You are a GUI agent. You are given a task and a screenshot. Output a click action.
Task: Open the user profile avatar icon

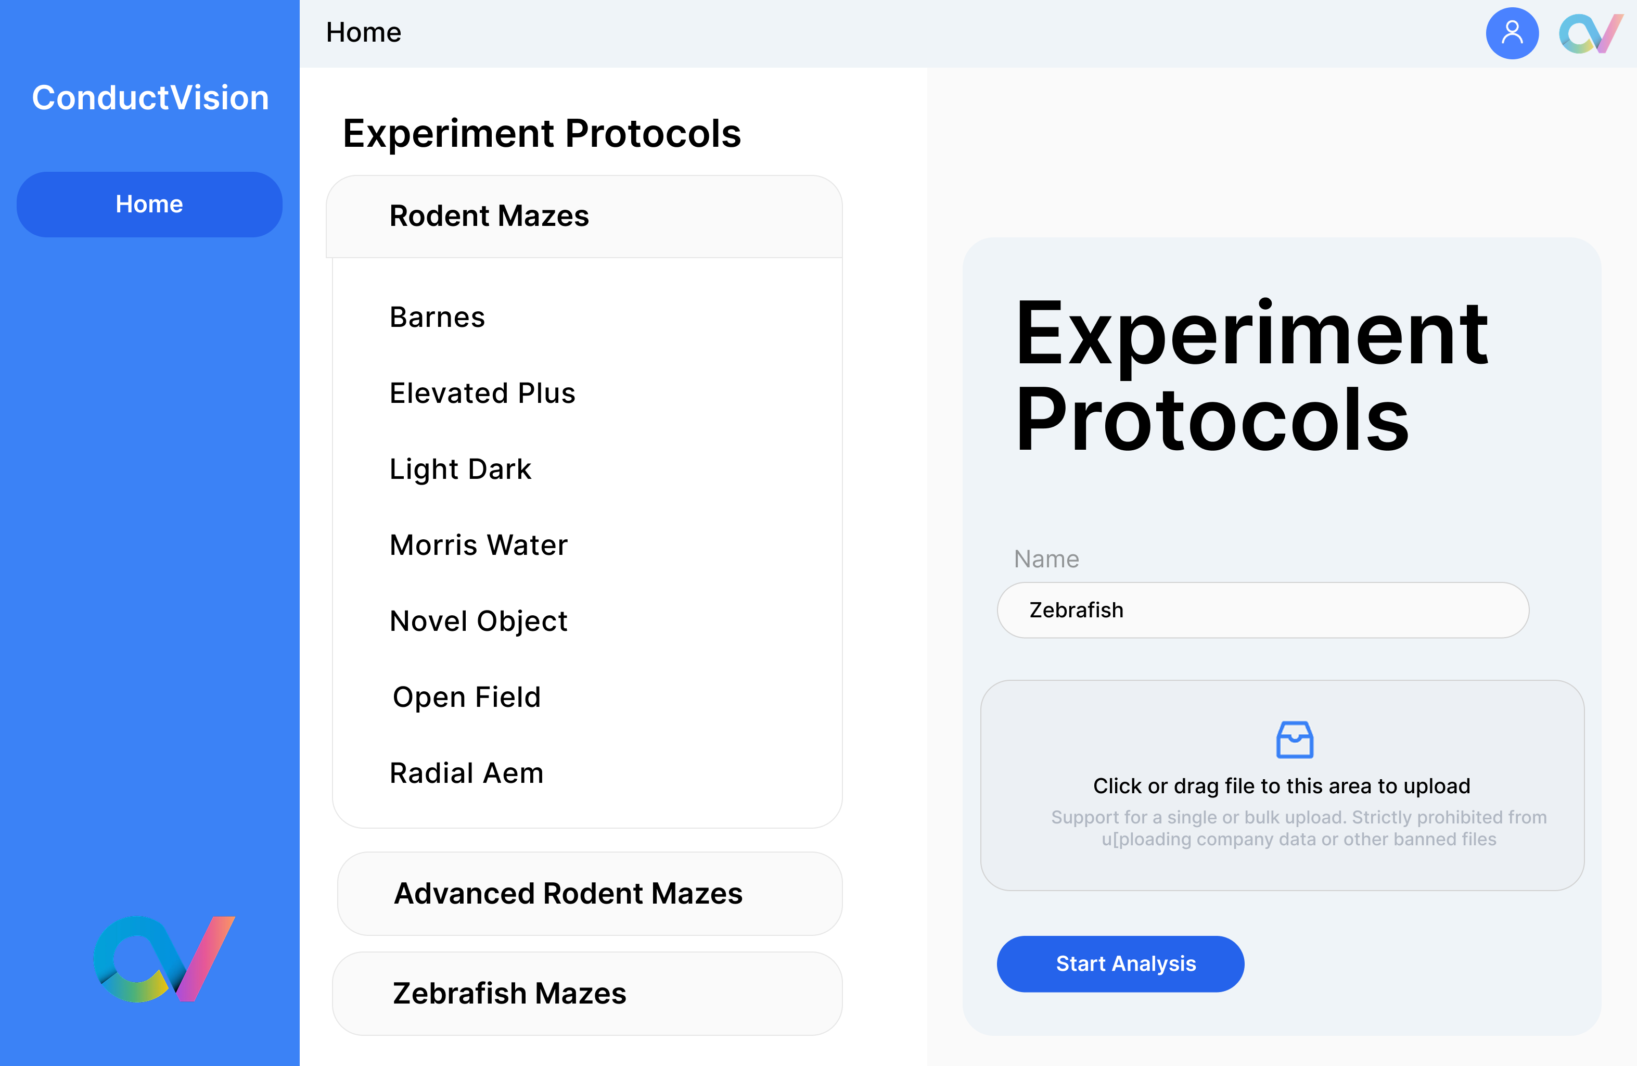(1512, 33)
